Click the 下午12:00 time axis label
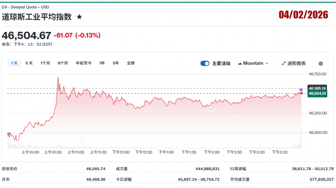336x188 pixels. tap(121, 152)
